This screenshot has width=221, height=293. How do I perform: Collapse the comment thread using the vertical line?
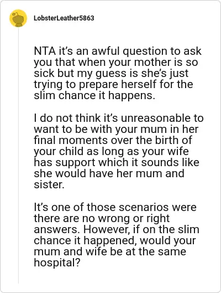click(x=18, y=156)
